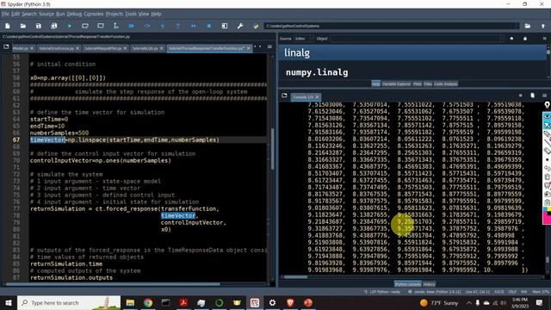The image size is (551, 310).
Task: Click the debug step-return icon
Action: point(178,26)
